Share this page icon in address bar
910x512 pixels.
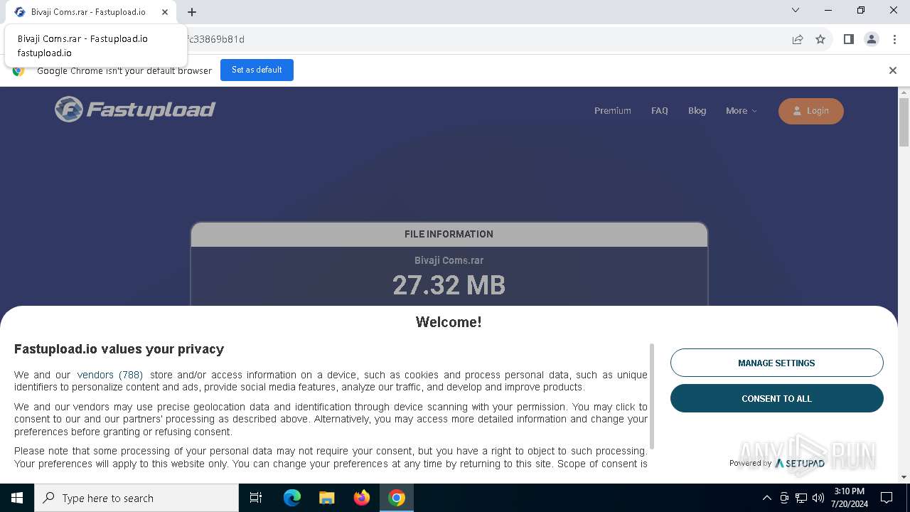coord(798,39)
